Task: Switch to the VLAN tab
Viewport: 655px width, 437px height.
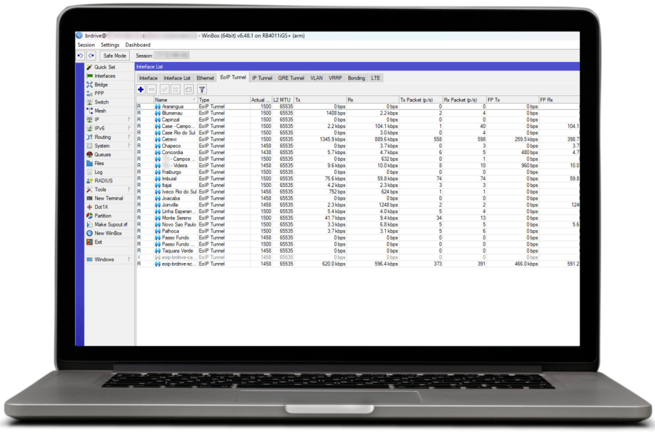Action: pos(317,78)
